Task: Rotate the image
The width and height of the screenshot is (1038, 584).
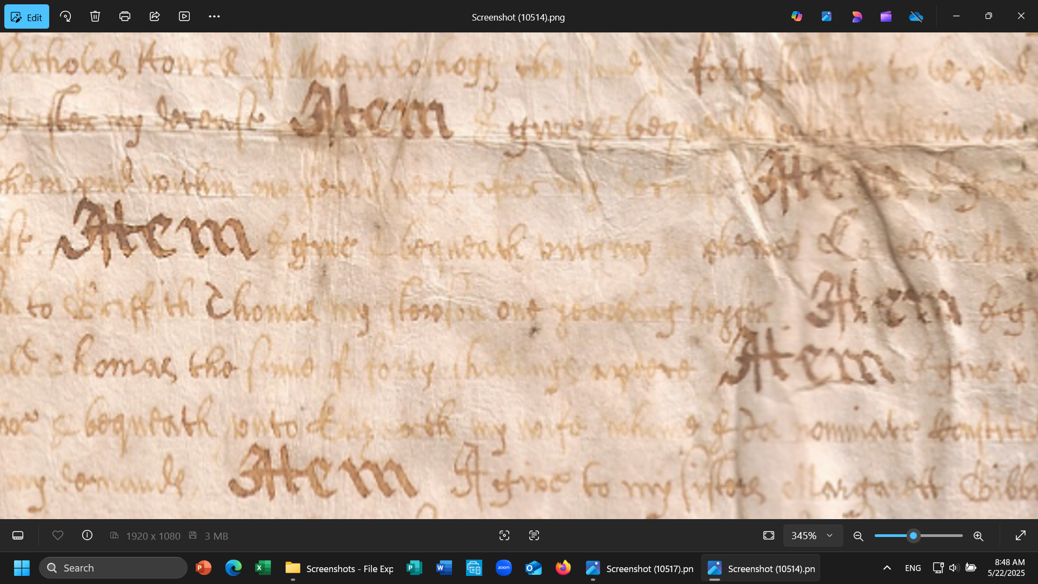Action: [65, 16]
